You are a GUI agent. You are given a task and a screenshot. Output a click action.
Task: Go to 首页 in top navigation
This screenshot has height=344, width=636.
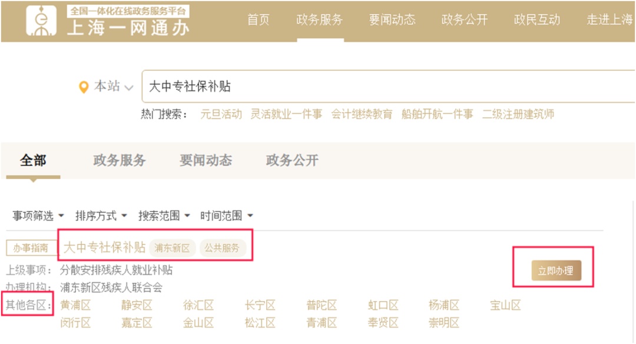pos(258,20)
